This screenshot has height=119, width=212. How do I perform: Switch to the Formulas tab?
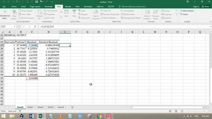[x=49, y=7]
